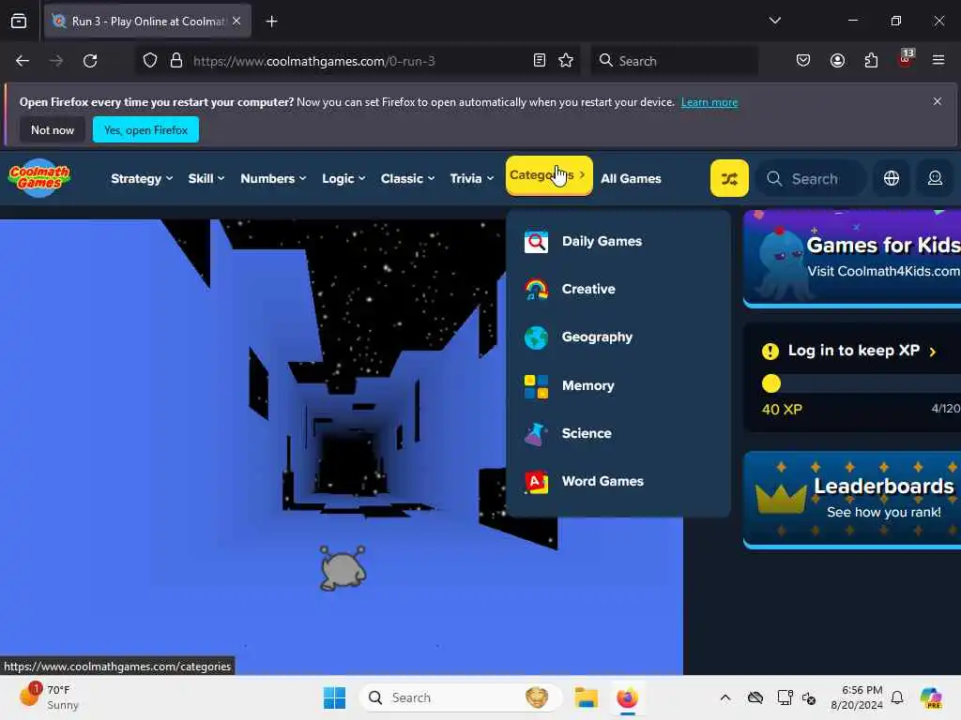The height and width of the screenshot is (720, 961).
Task: Follow the Learn more link
Action: pyautogui.click(x=709, y=102)
